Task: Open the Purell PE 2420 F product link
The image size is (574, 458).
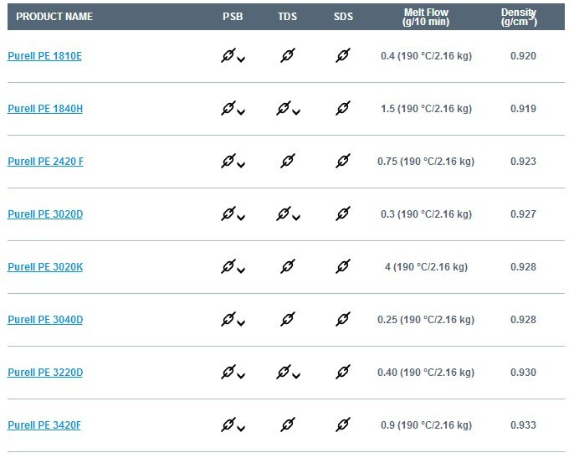Action: [45, 162]
